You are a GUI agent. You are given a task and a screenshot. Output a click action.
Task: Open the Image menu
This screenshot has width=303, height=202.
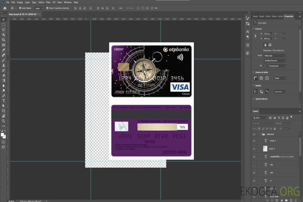[20, 2]
